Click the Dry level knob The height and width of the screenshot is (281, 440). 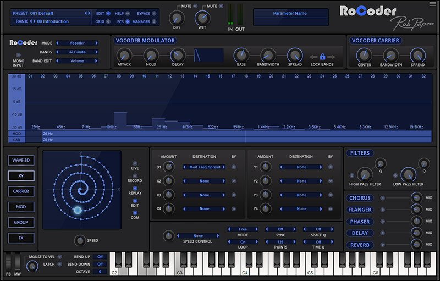point(177,18)
